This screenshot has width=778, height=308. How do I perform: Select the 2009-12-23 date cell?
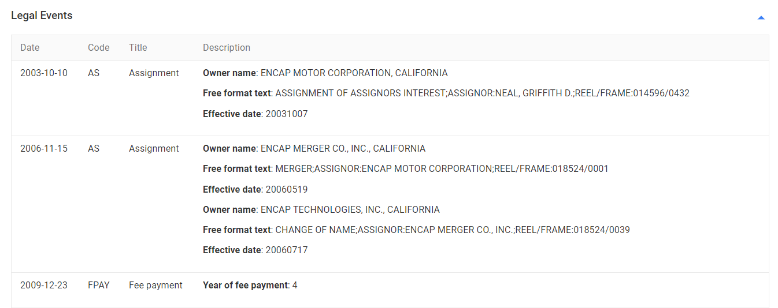tap(44, 286)
